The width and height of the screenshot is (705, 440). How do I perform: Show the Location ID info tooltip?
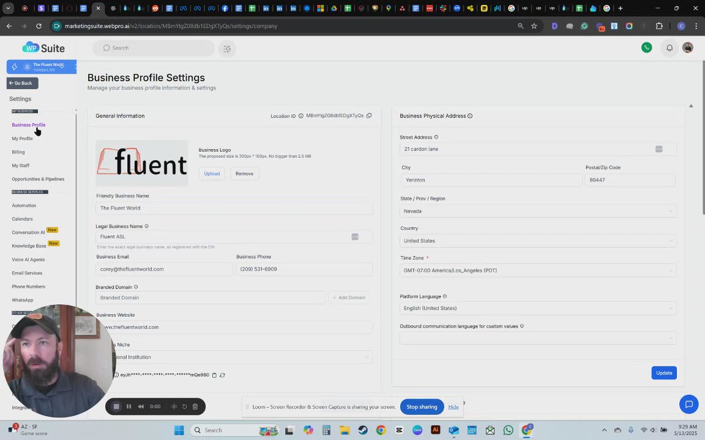click(301, 116)
